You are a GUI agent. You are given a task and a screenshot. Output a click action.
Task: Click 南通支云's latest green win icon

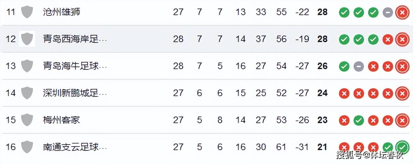[x=402, y=147]
